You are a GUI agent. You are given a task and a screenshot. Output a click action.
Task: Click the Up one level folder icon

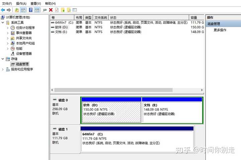[x=17, y=10]
